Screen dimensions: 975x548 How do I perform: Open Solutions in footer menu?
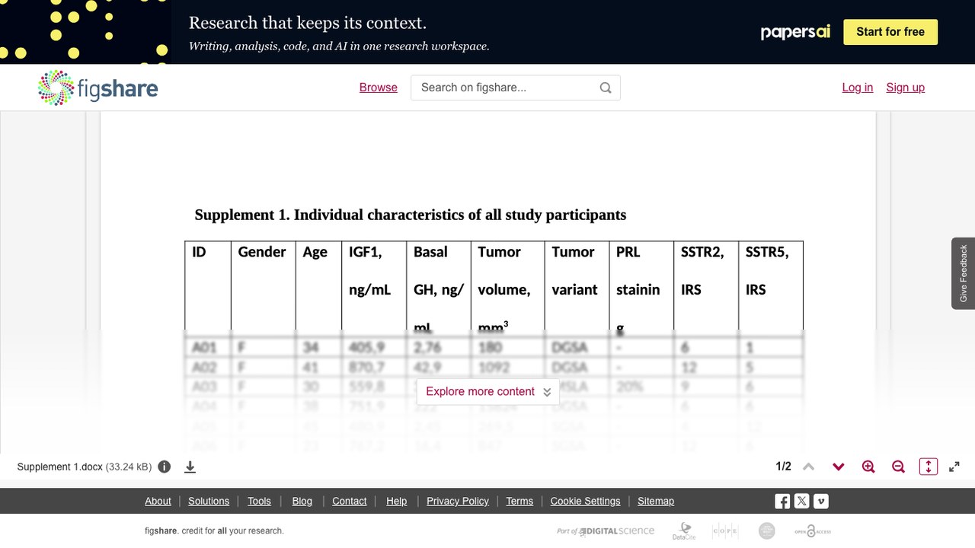click(x=209, y=501)
